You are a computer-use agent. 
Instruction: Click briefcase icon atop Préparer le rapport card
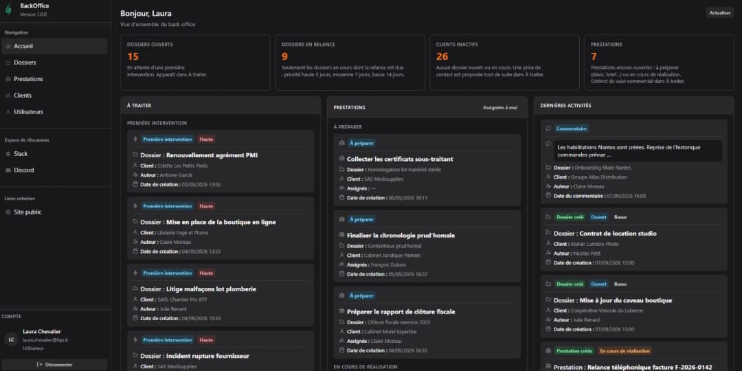(x=342, y=295)
